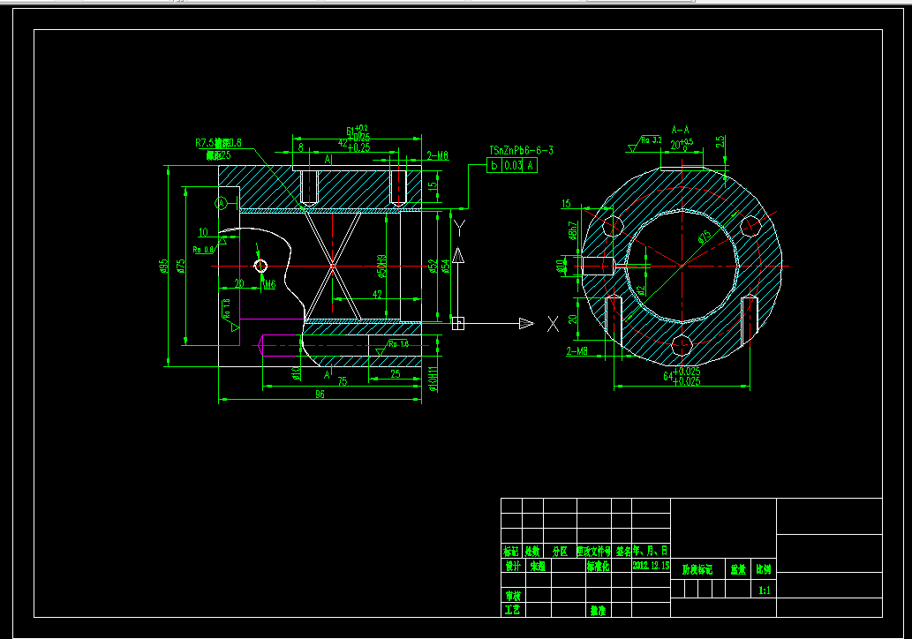Select the ø2 dimension text
Image resolution: width=912 pixels, height=639 pixels.
[640, 289]
